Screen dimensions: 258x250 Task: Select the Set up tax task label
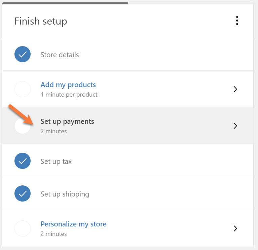[56, 162]
